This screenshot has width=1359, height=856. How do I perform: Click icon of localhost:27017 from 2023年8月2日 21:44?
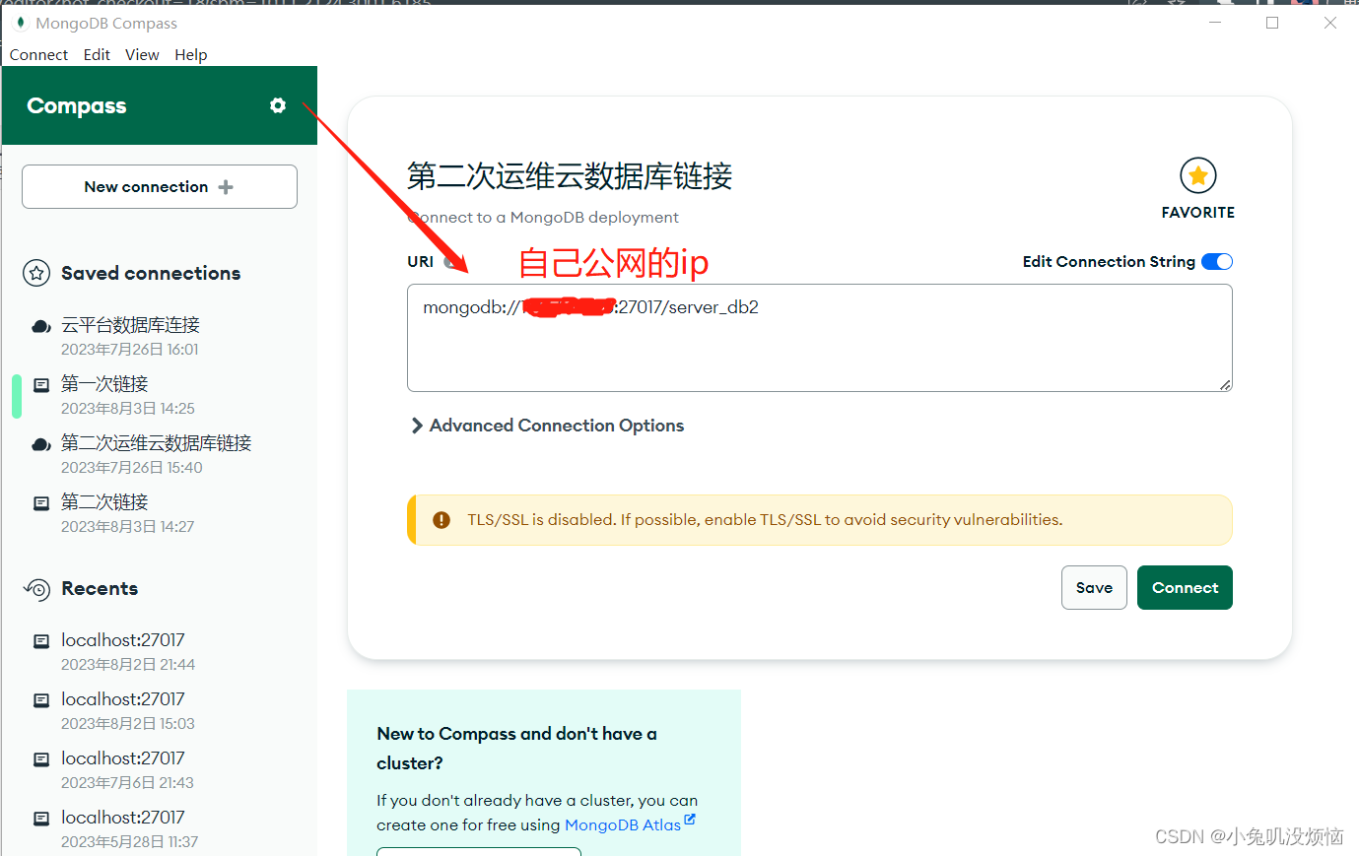(x=41, y=641)
